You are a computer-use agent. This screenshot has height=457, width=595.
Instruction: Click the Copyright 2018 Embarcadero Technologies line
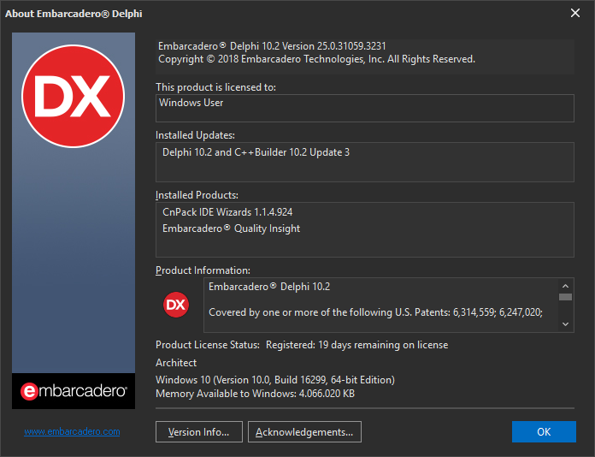pos(316,59)
